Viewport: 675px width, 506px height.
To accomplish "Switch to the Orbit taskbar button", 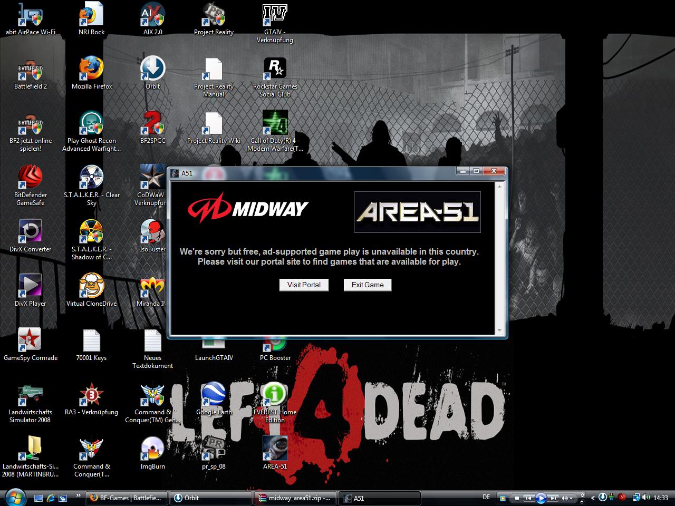I will coord(211,498).
